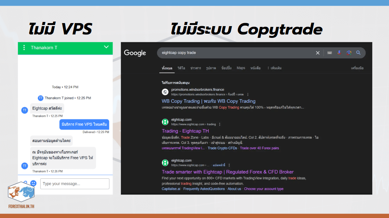This screenshot has height=218, width=389.
Task: Open the ช้อปปิ้ง results tab
Action: (226, 68)
